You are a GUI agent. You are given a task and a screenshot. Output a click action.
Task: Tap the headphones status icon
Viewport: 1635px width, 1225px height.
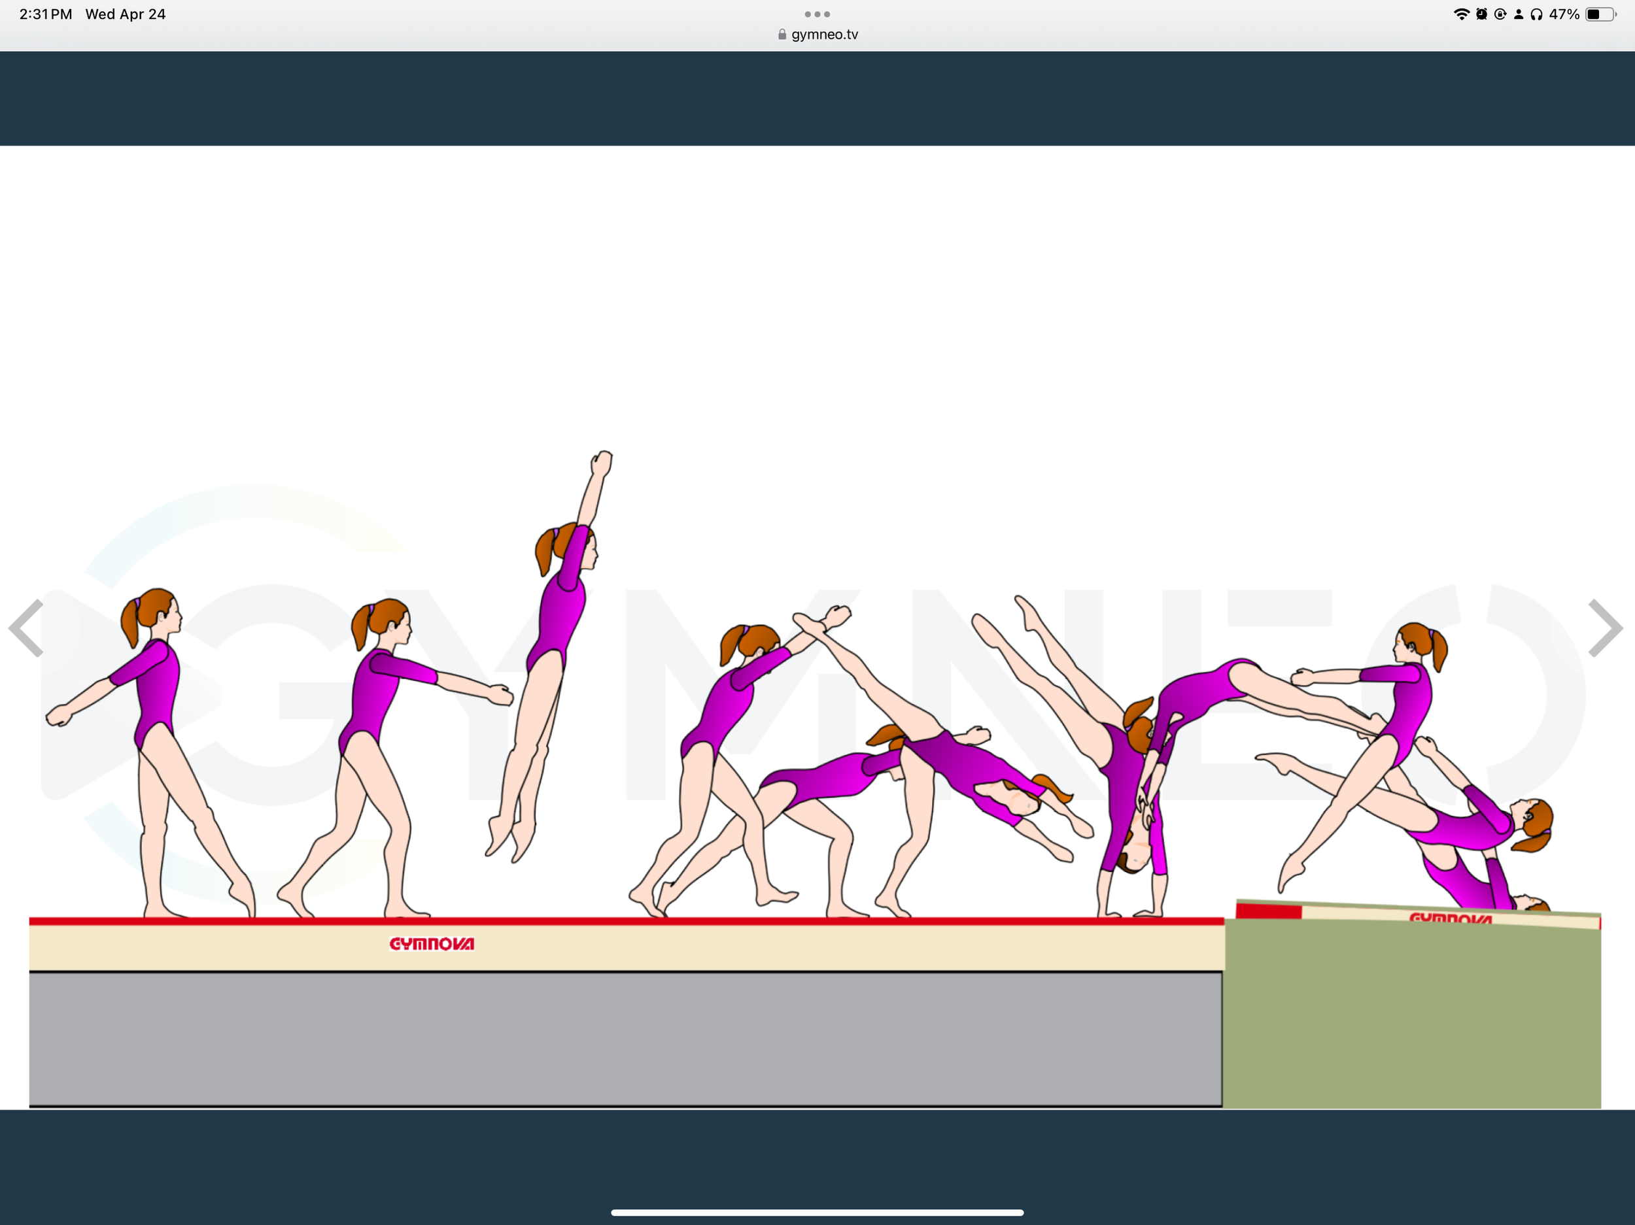(x=1536, y=14)
